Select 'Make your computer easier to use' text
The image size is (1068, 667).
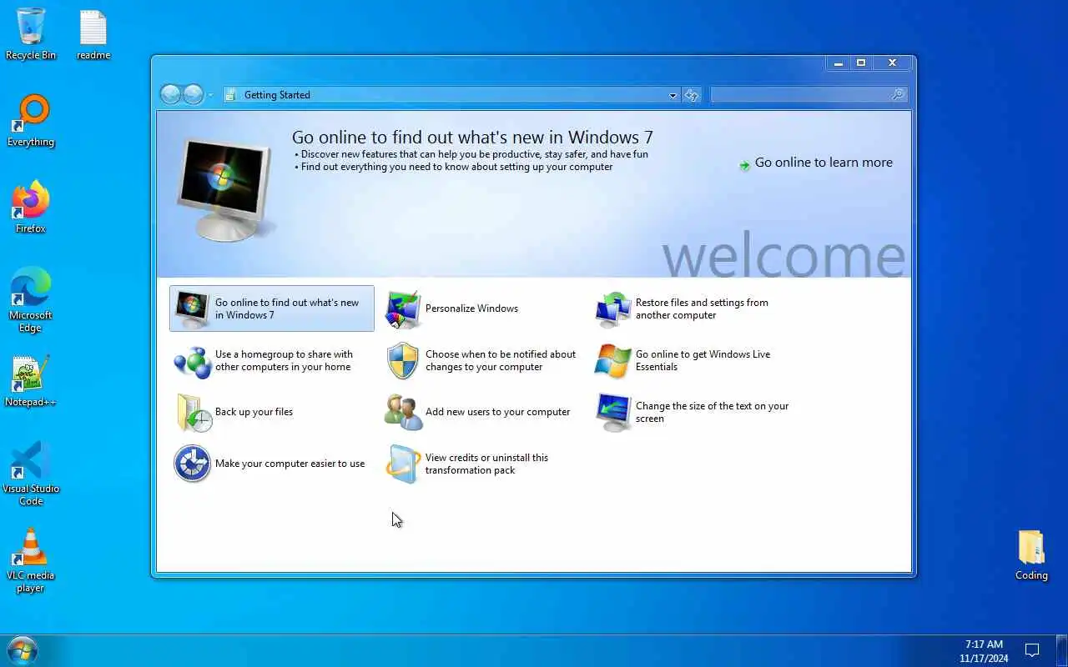click(x=290, y=464)
